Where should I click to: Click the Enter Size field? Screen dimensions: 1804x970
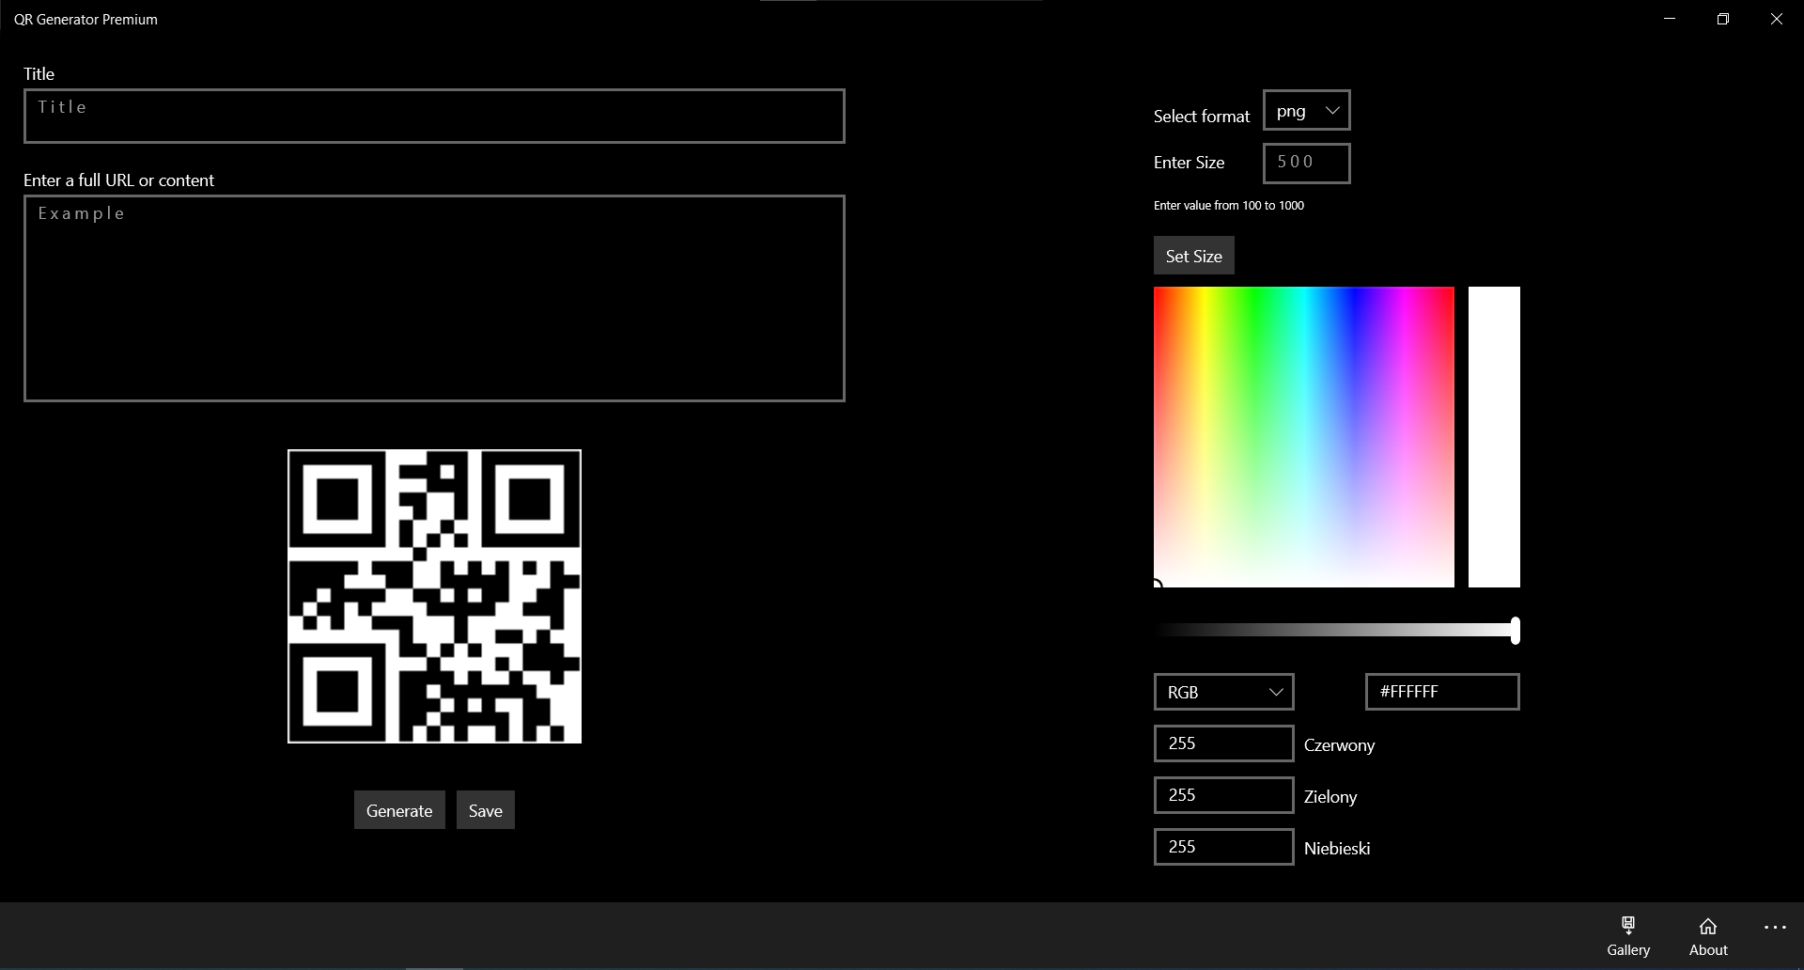pos(1306,163)
